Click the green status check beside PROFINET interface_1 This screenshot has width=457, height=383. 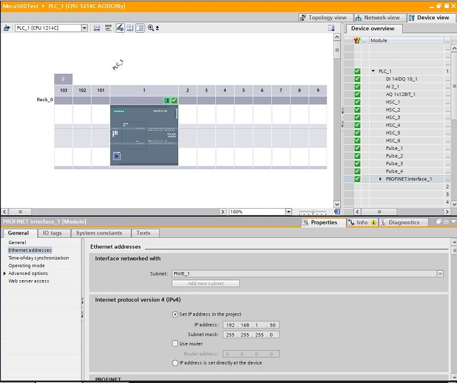(358, 179)
